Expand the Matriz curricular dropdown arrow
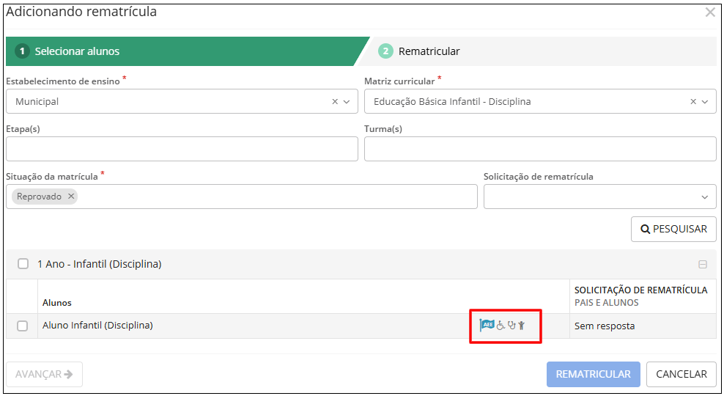 click(x=705, y=102)
